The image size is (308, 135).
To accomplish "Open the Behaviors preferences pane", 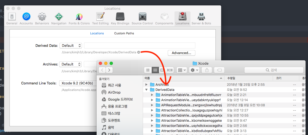I will click(42, 18).
